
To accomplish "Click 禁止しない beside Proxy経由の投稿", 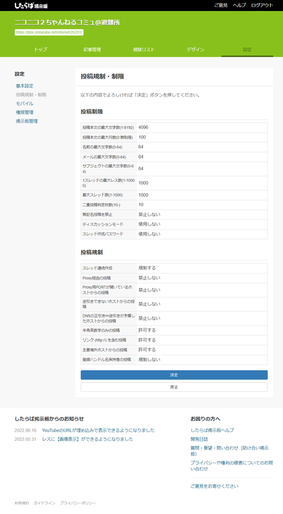I will (150, 278).
